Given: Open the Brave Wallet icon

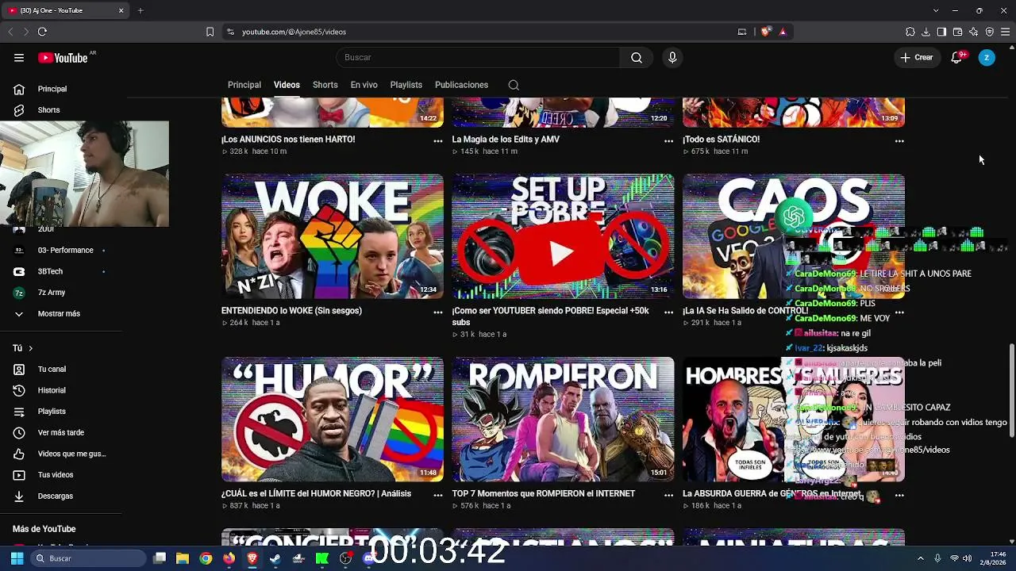Looking at the screenshot, I should coord(957,32).
